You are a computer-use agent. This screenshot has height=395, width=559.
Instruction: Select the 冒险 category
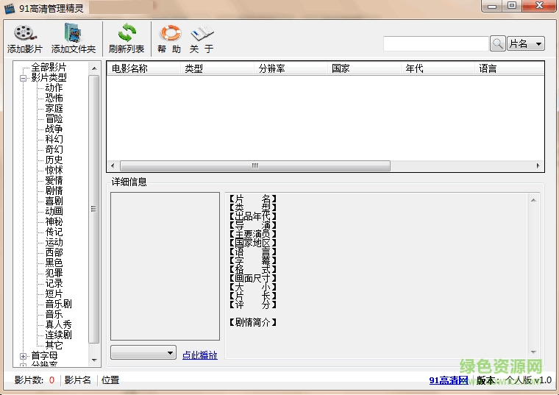click(x=54, y=118)
